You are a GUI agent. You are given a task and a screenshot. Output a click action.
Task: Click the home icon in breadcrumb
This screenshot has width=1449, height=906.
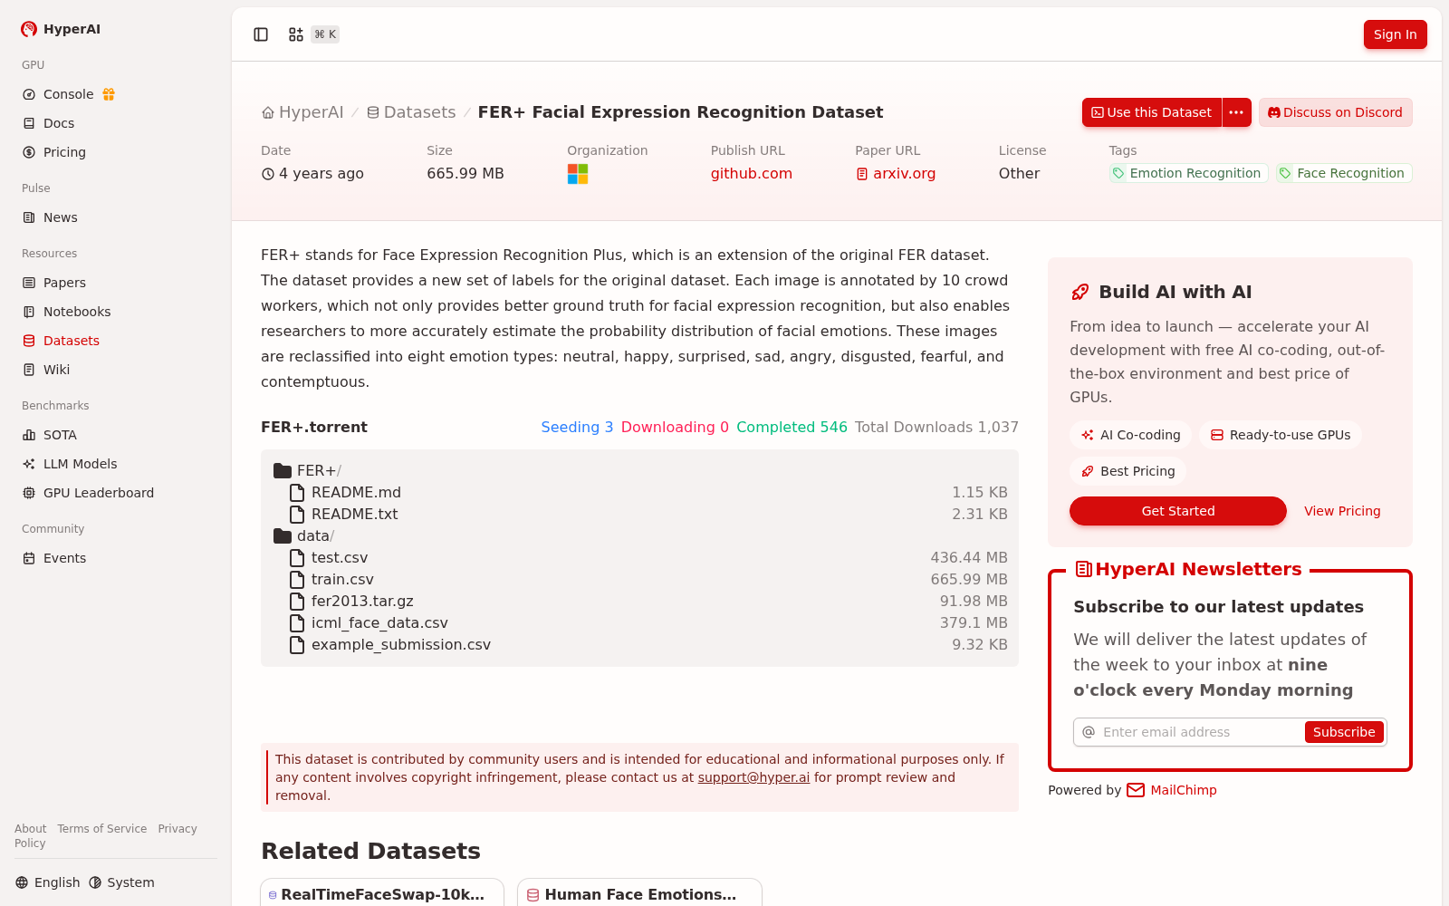(268, 112)
